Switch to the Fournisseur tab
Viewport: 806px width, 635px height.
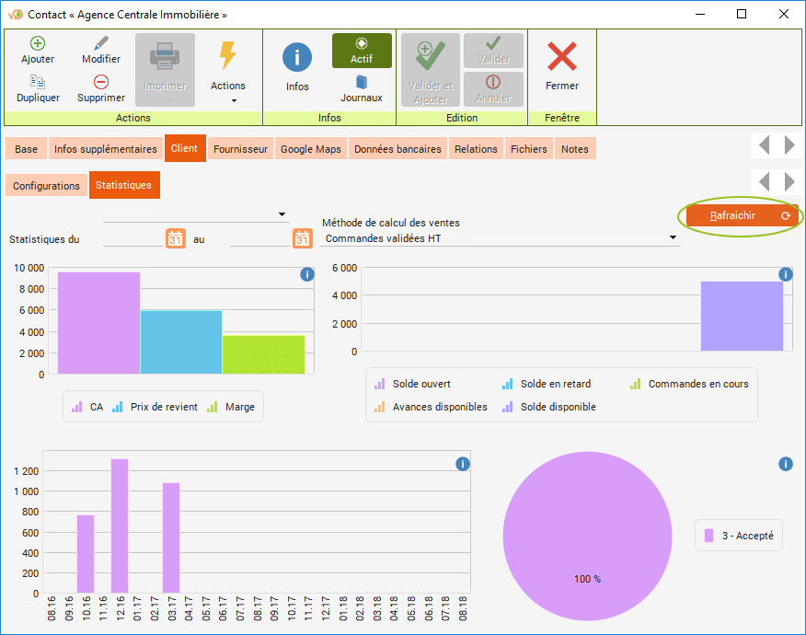coord(240,149)
